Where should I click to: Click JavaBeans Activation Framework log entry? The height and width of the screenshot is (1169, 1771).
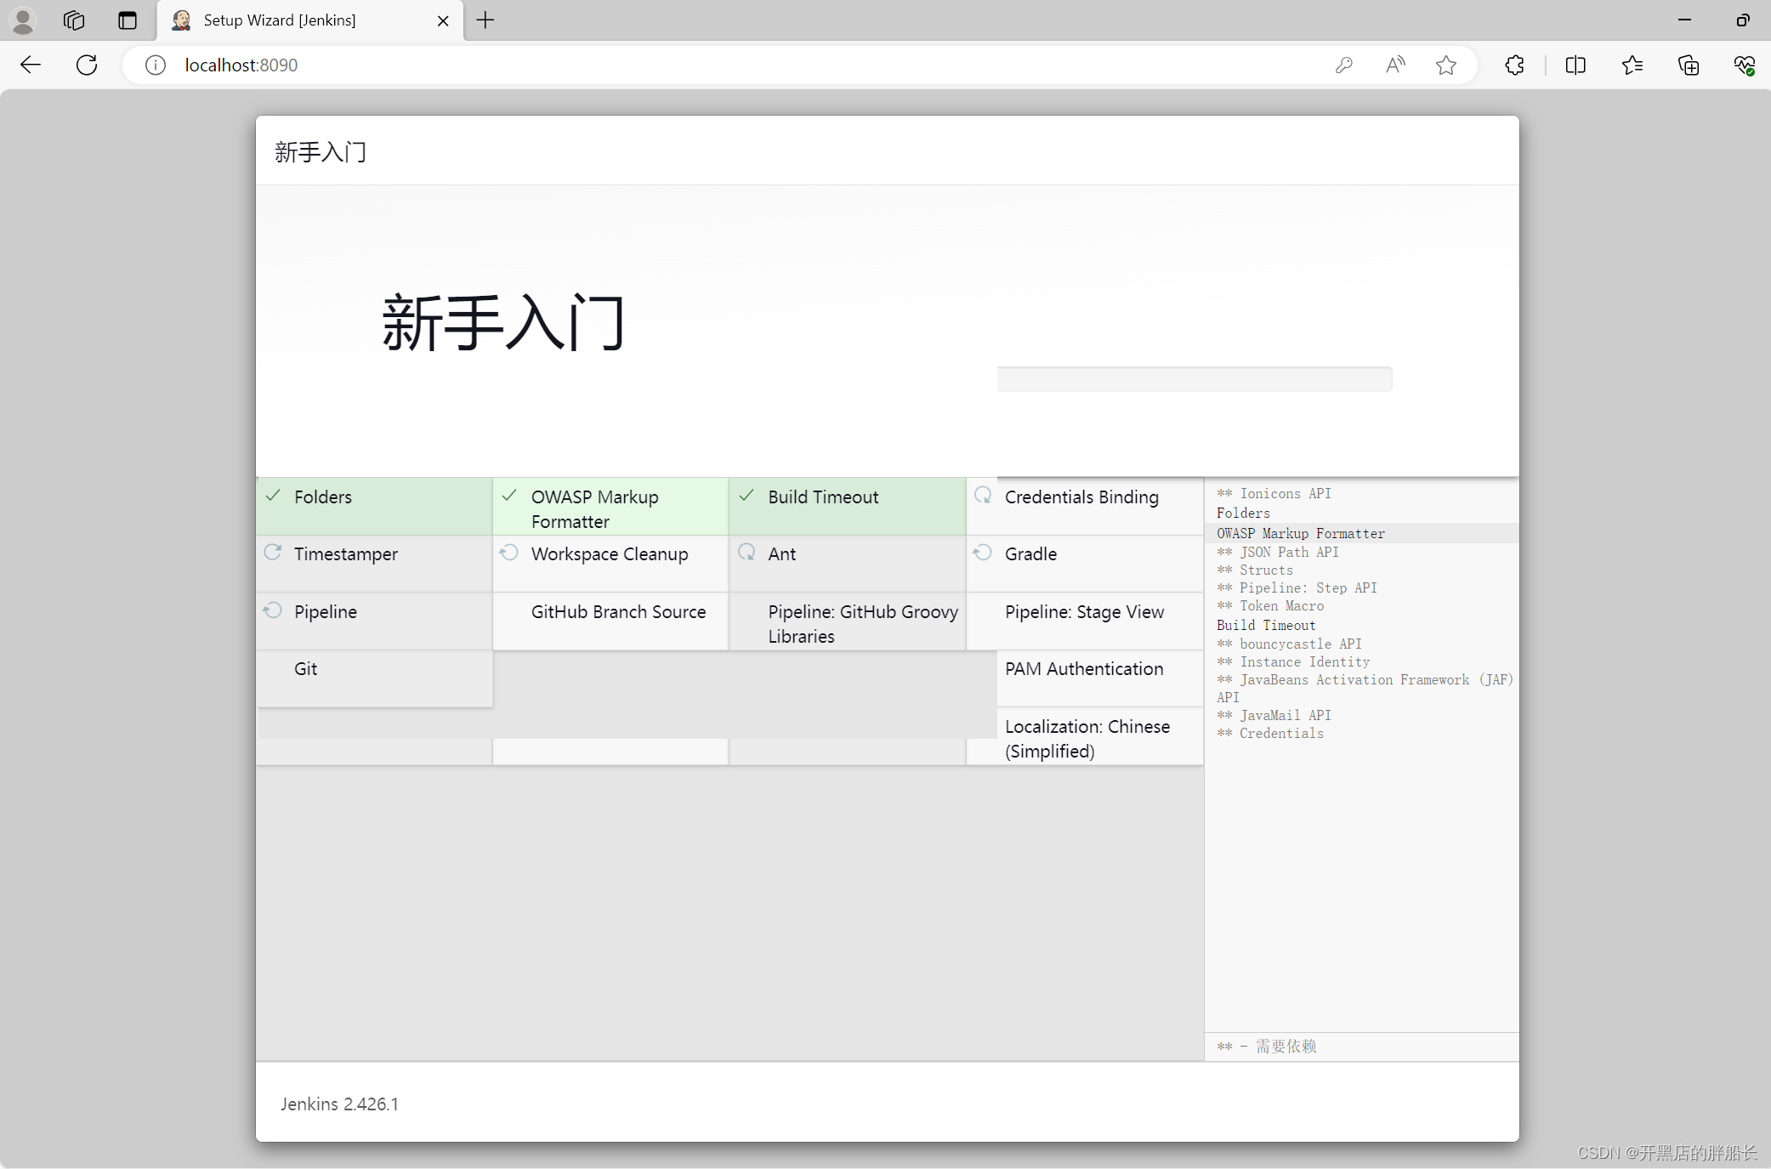pos(1365,688)
